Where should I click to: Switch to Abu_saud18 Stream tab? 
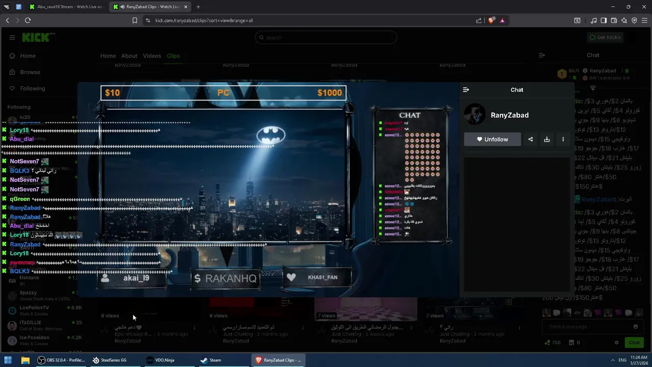(x=67, y=7)
